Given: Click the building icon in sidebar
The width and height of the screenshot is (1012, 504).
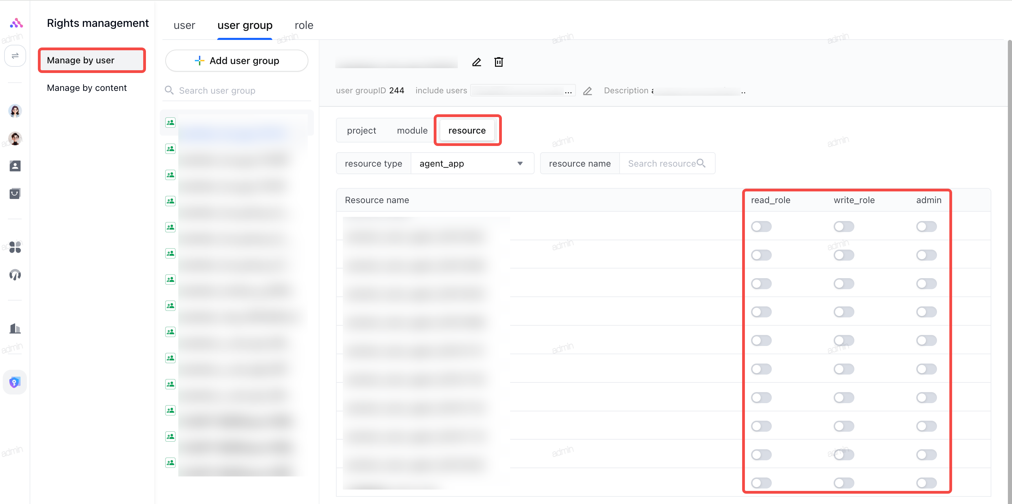Looking at the screenshot, I should coord(15,328).
